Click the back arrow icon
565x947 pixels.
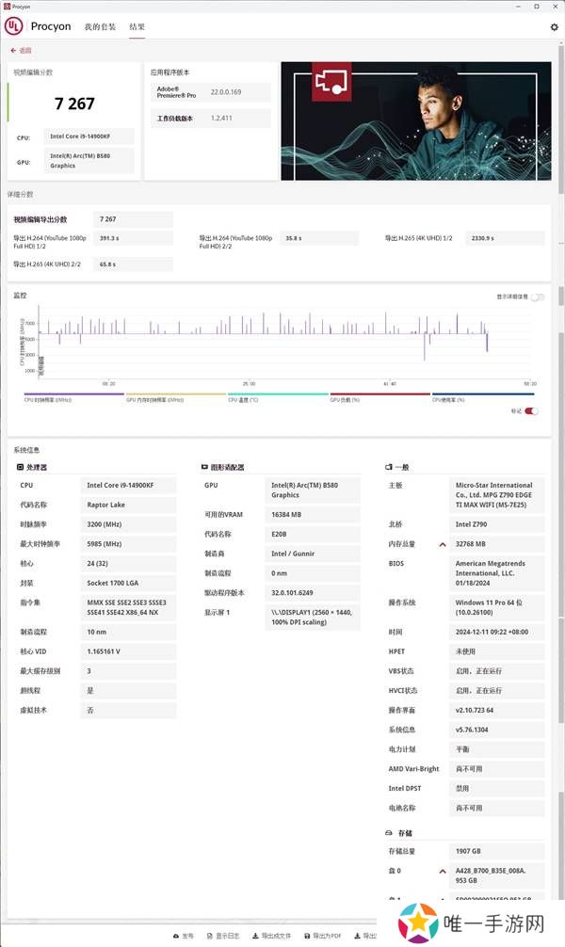click(x=13, y=51)
